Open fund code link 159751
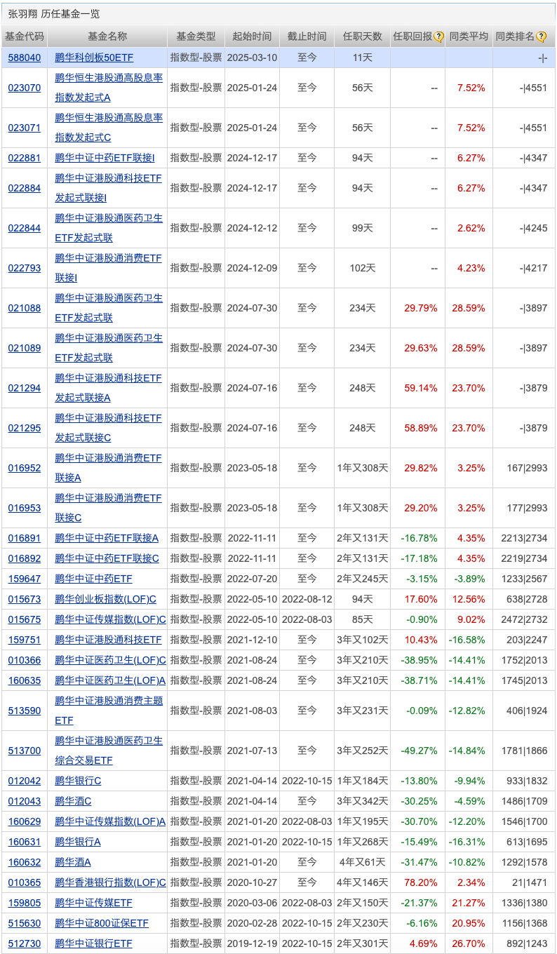Image resolution: width=557 pixels, height=954 pixels. tap(25, 640)
